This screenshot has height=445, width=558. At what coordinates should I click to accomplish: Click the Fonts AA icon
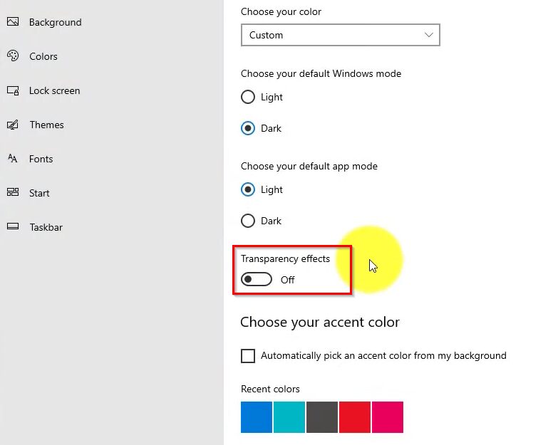pyautogui.click(x=13, y=159)
